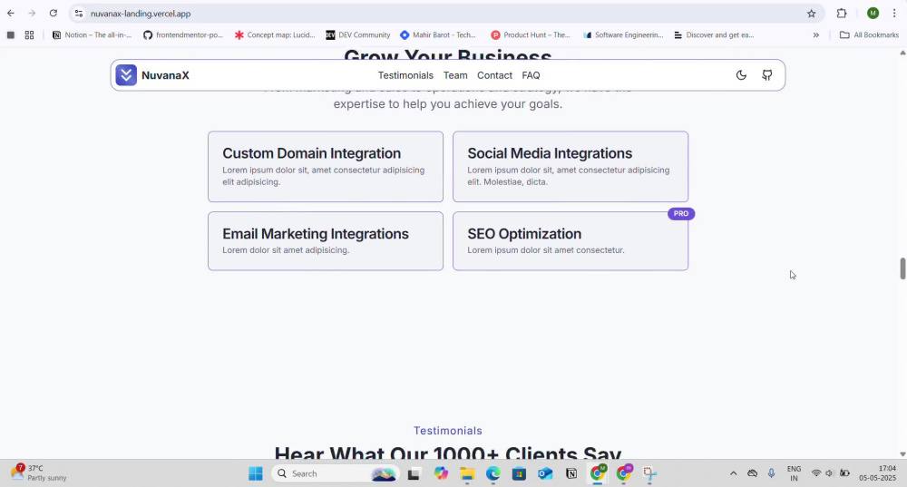Click the NuvanaX brand name

point(165,75)
